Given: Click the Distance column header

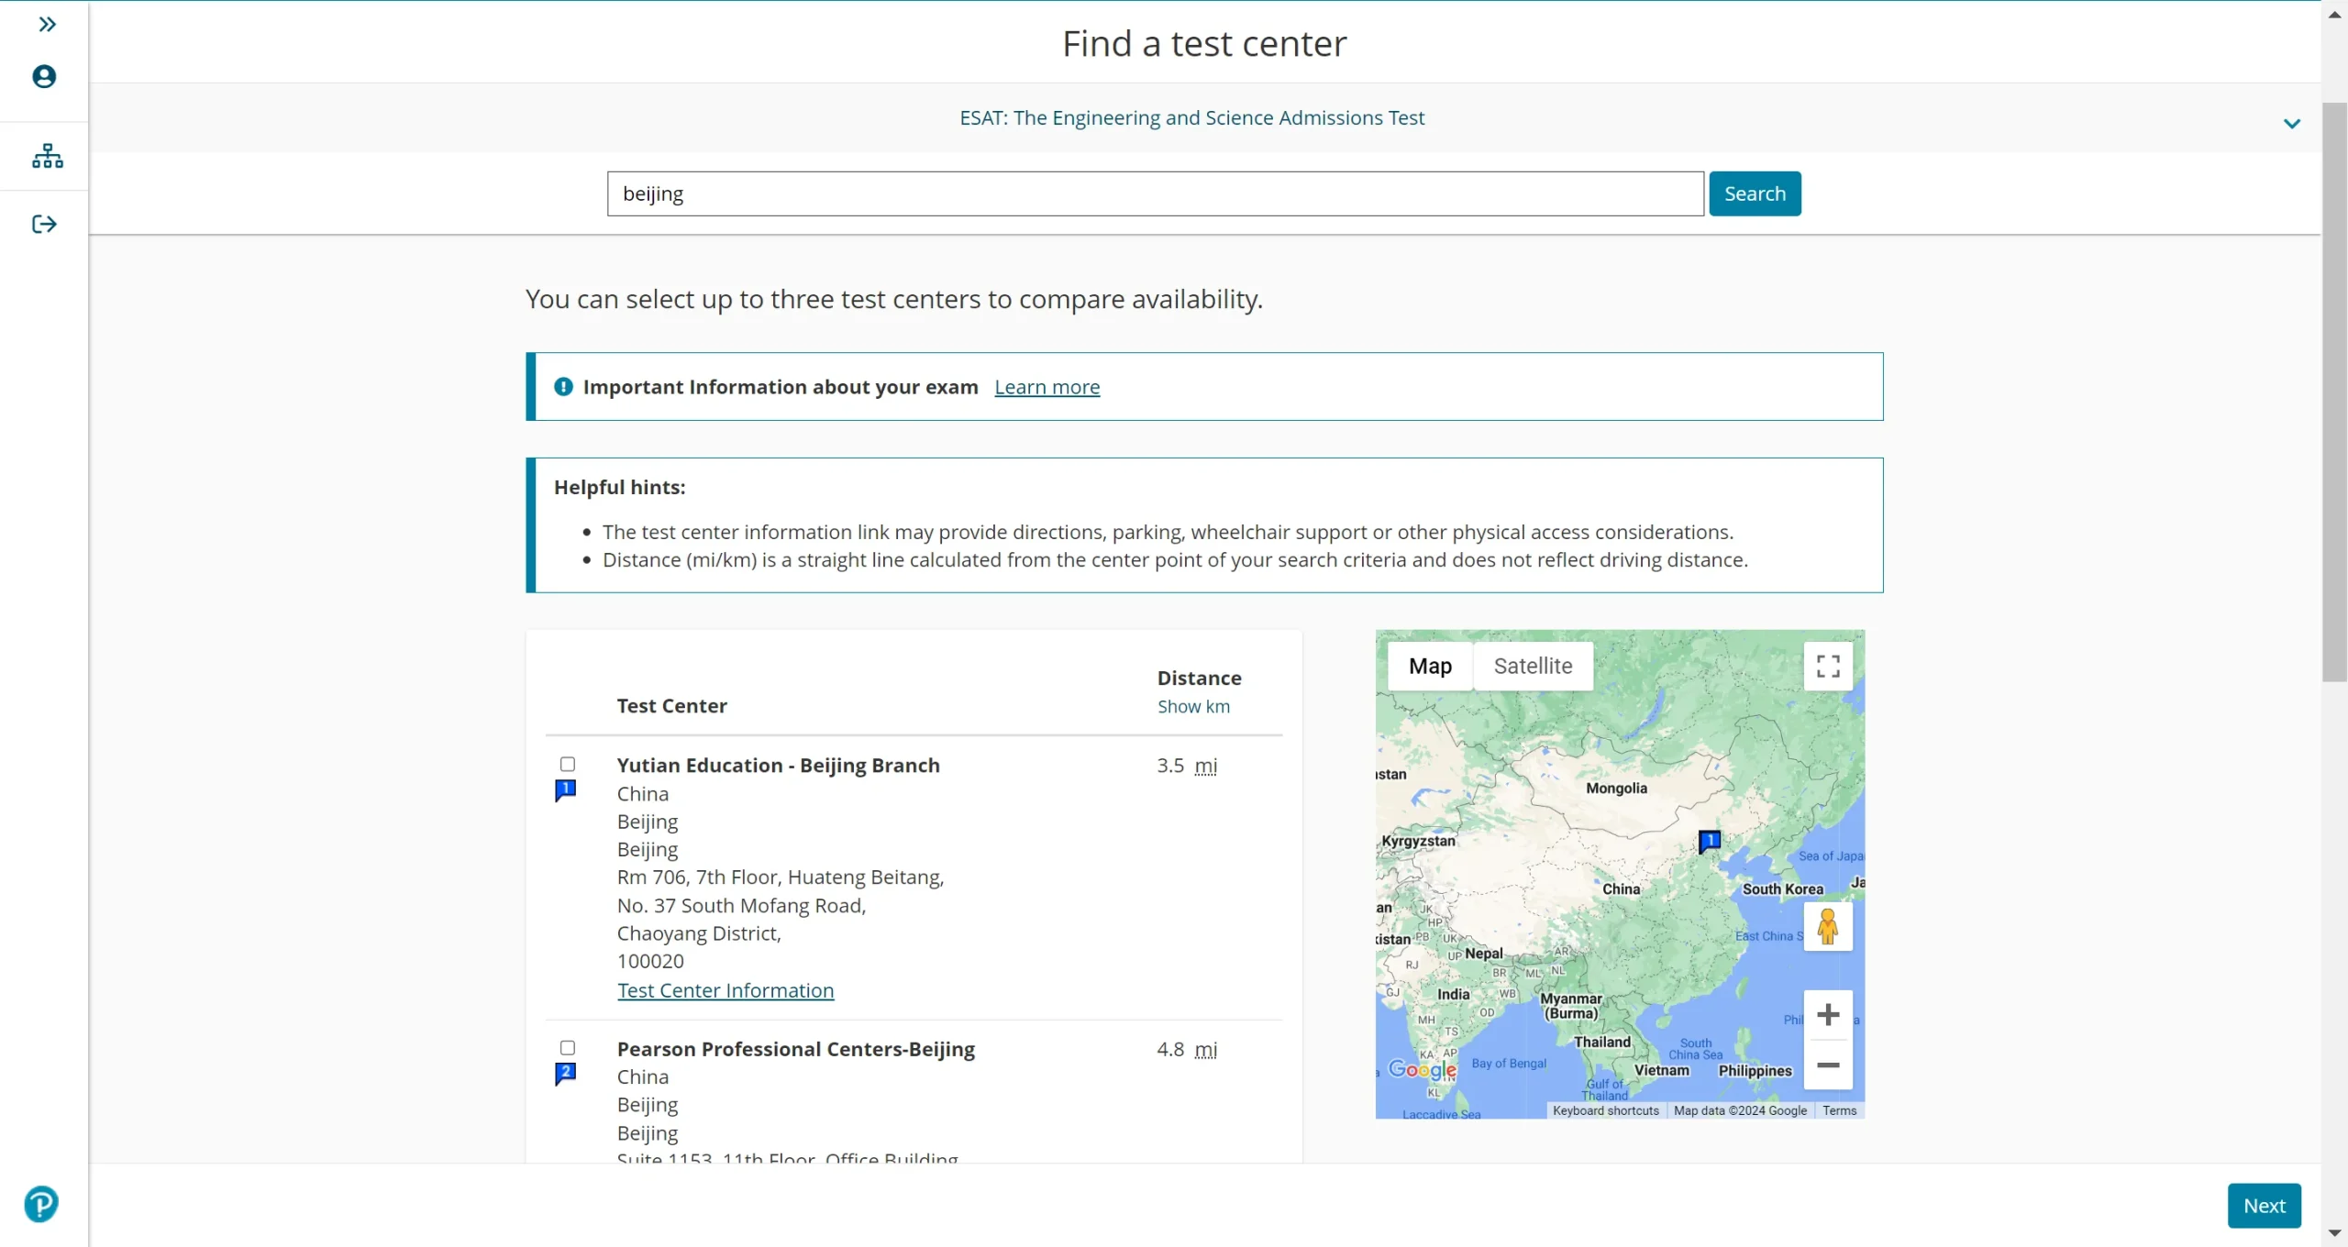Looking at the screenshot, I should pyautogui.click(x=1199, y=678).
